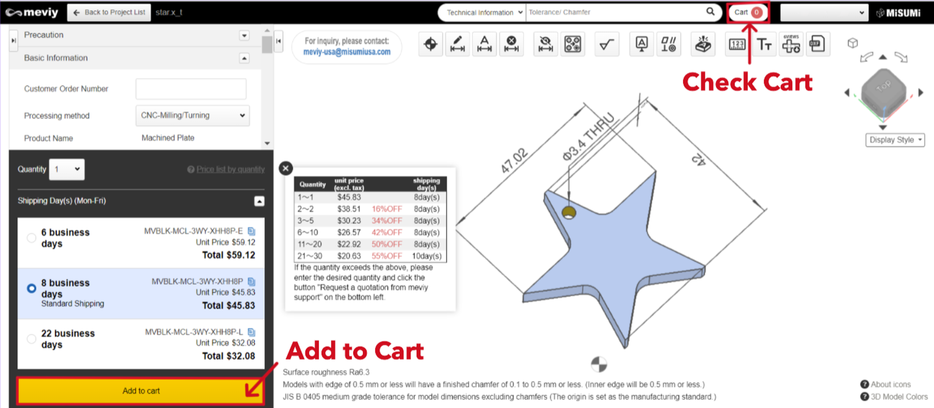Click the meviy logo

[32, 12]
